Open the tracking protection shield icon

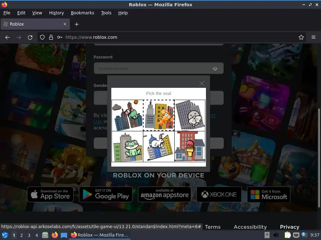[x=42, y=37]
